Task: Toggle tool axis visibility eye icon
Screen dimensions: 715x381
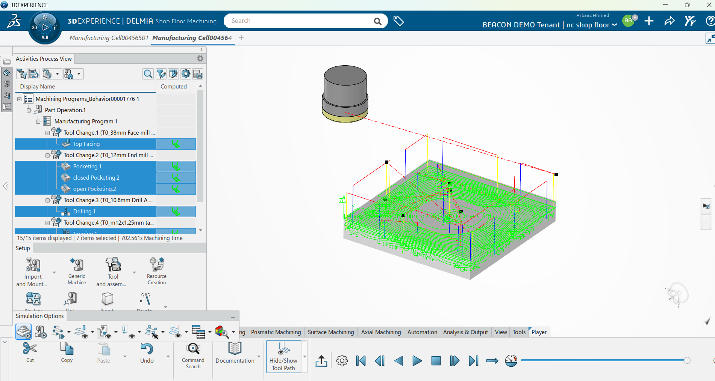Action: click(128, 332)
